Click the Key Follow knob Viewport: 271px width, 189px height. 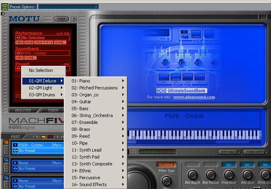pos(211,174)
